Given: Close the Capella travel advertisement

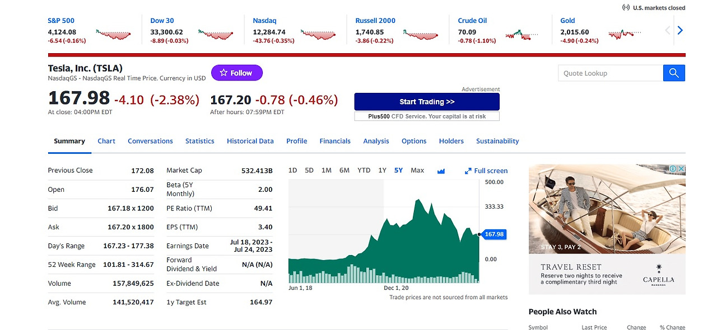Looking at the screenshot, I should point(681,168).
